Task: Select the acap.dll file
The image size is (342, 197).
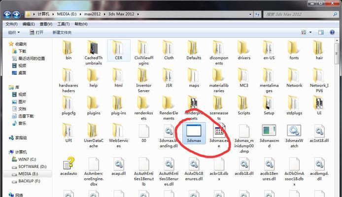Action: coord(119,166)
